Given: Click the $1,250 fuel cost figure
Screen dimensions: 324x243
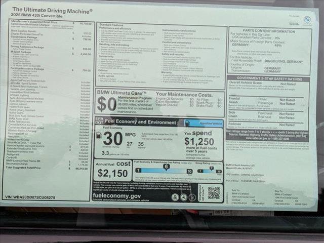Looking at the screenshot, I should click(199, 142).
